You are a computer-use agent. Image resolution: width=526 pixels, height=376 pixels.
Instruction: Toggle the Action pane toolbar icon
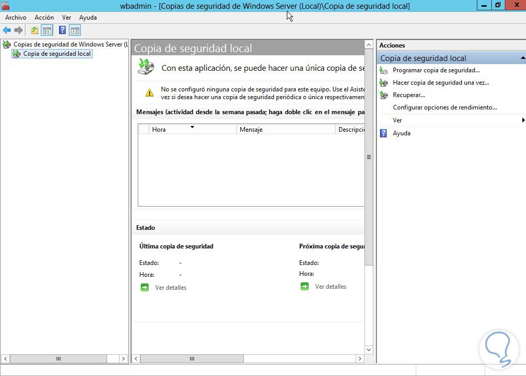pos(75,30)
